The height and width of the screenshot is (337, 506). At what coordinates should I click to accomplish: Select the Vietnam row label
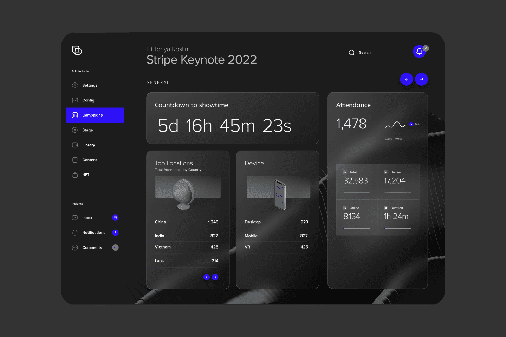tap(163, 247)
